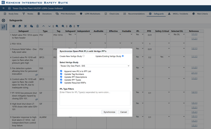Click the filter funnel icon
The width and height of the screenshot is (211, 129).
tap(78, 26)
